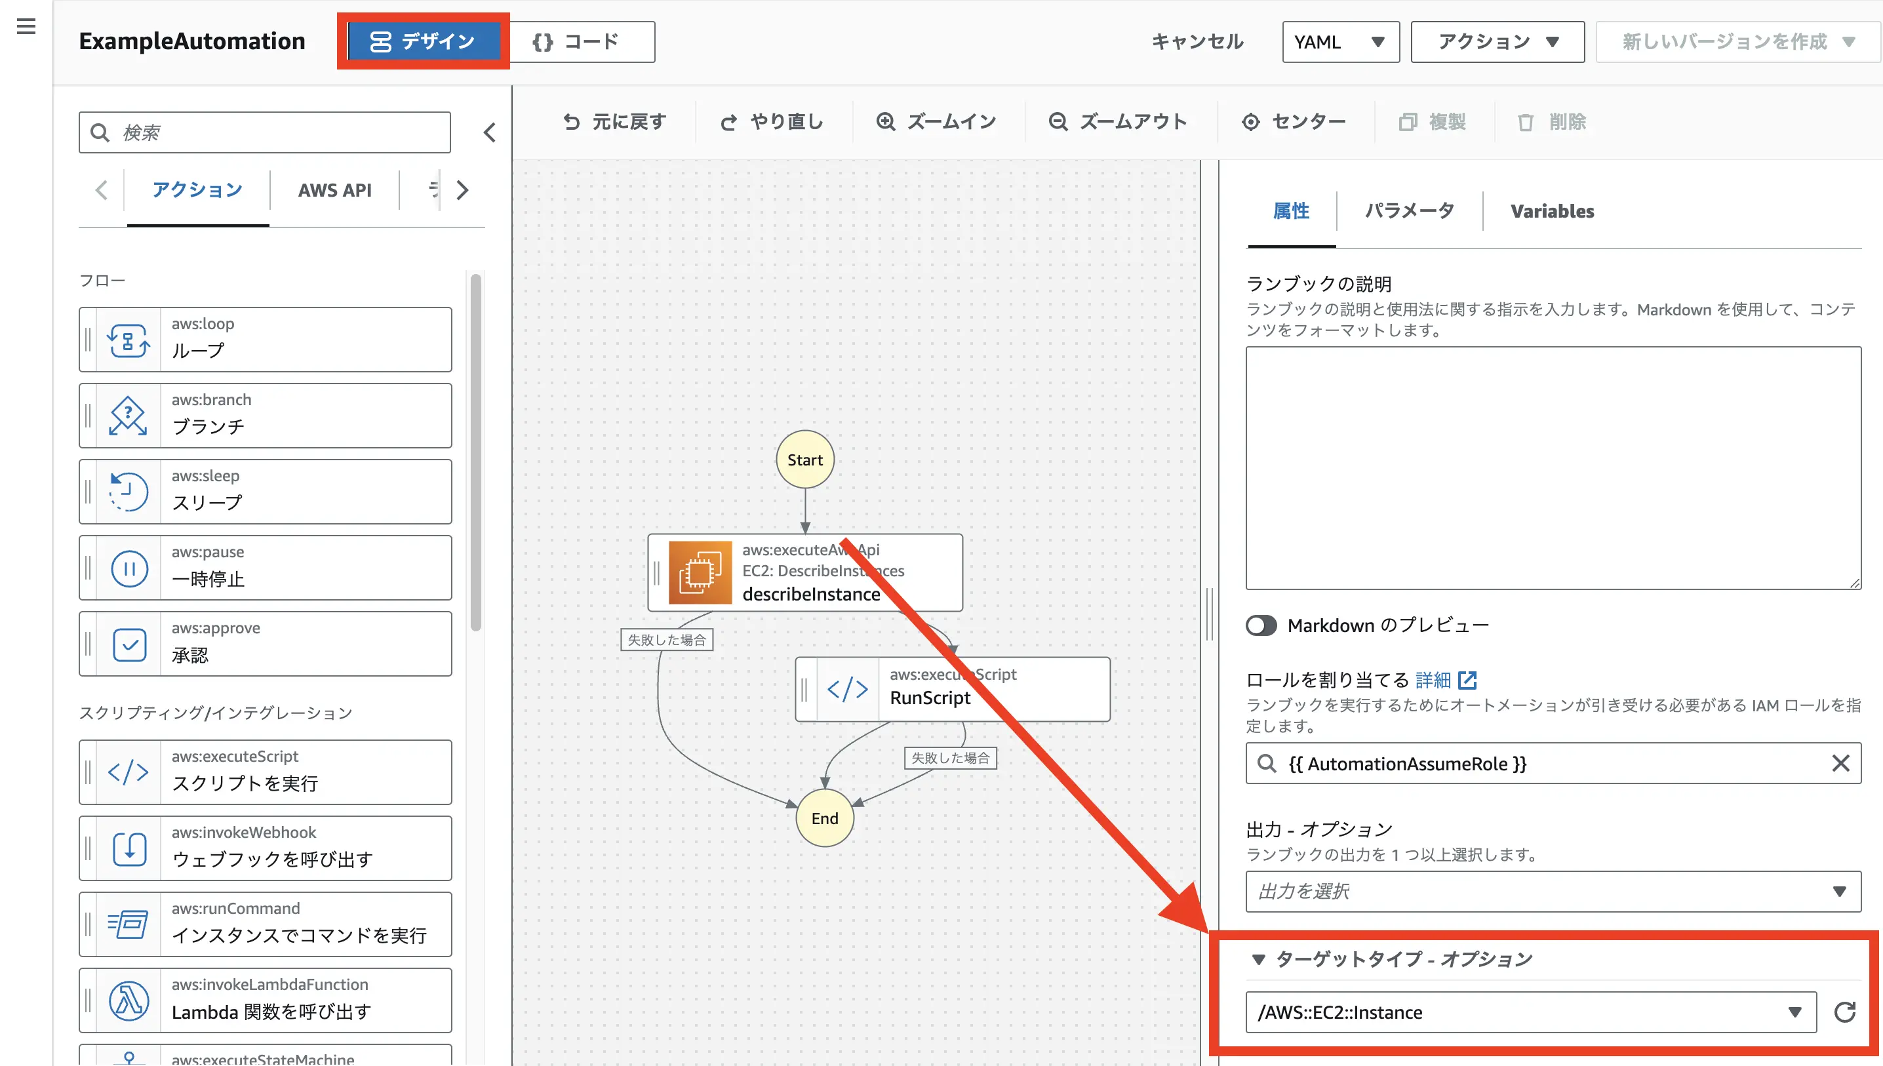
Task: Switch to the コード tab
Action: tap(574, 41)
